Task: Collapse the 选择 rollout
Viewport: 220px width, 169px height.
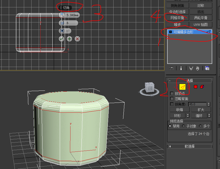Action: 189,81
